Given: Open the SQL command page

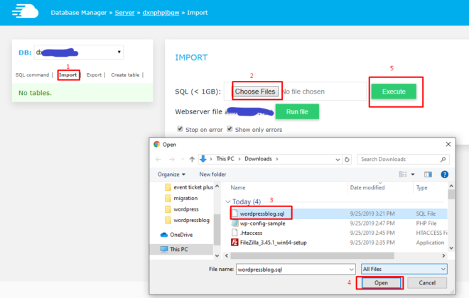Looking at the screenshot, I should (32, 75).
